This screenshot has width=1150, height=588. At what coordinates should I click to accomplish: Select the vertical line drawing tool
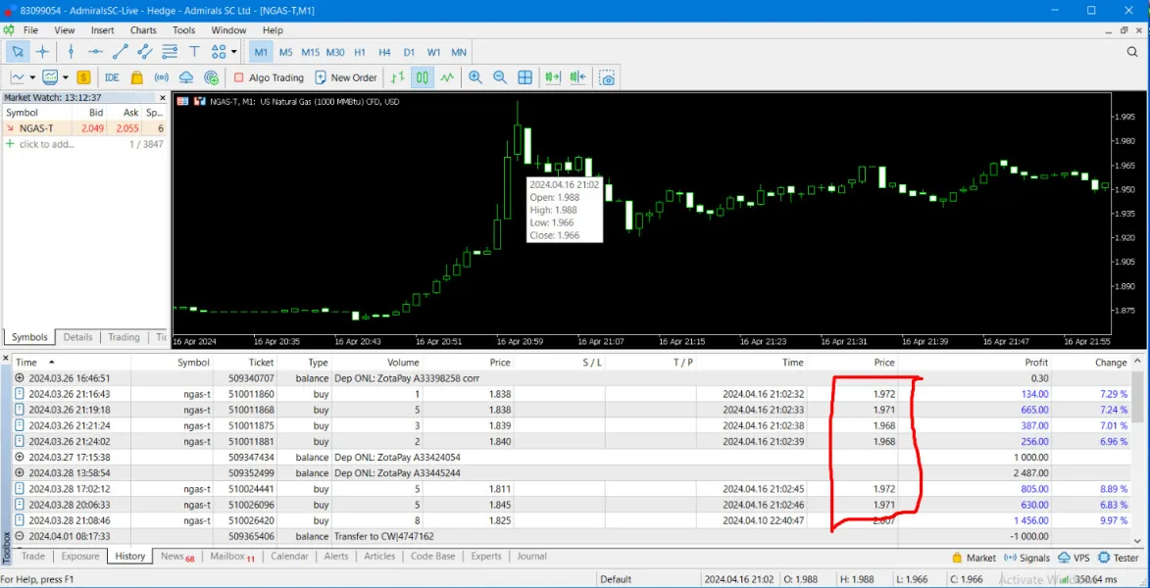point(71,52)
